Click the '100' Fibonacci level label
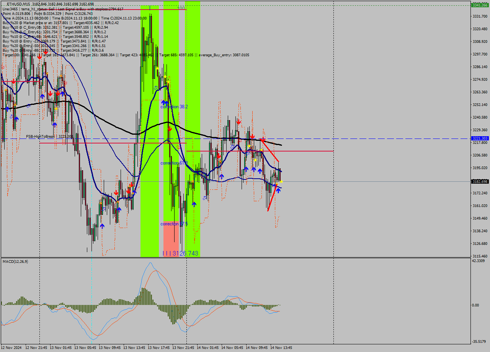Image resolution: width=490 pixels, height=352 pixels. tap(181, 8)
